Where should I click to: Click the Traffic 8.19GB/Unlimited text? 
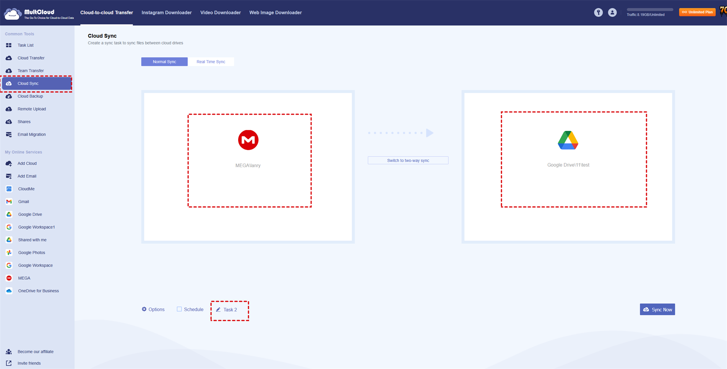(x=646, y=15)
